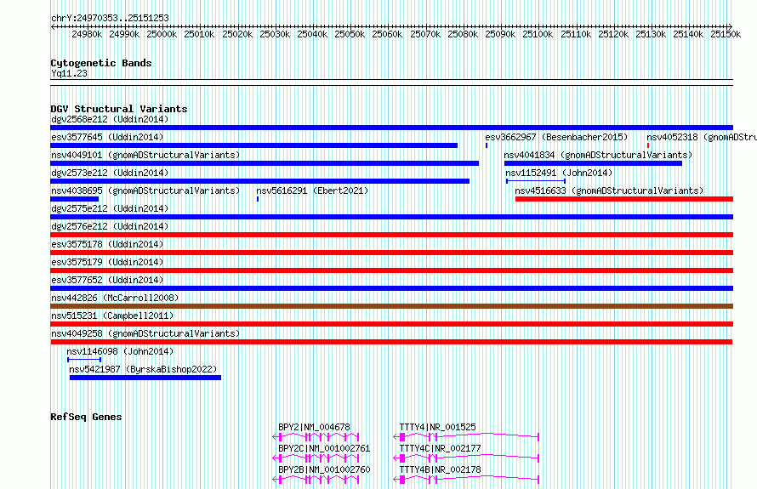Select the esv3577652 (Uddin2014) label
This screenshot has width=757, height=489.
107,280
